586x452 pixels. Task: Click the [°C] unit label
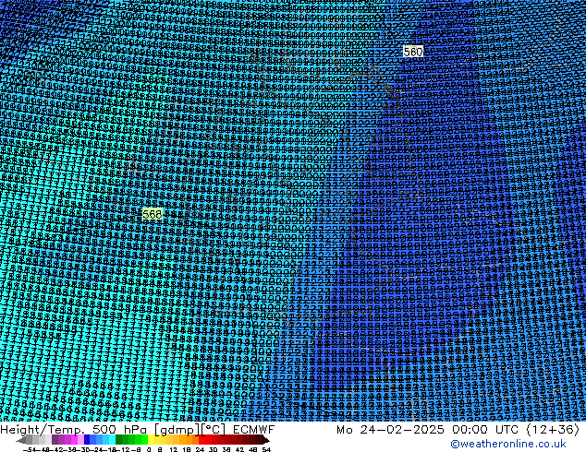[x=214, y=430]
